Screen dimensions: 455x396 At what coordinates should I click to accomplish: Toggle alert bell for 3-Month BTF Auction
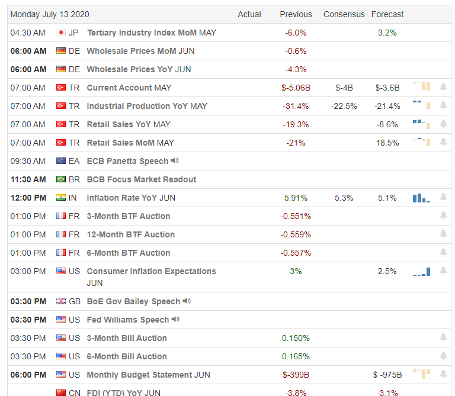coord(443,216)
